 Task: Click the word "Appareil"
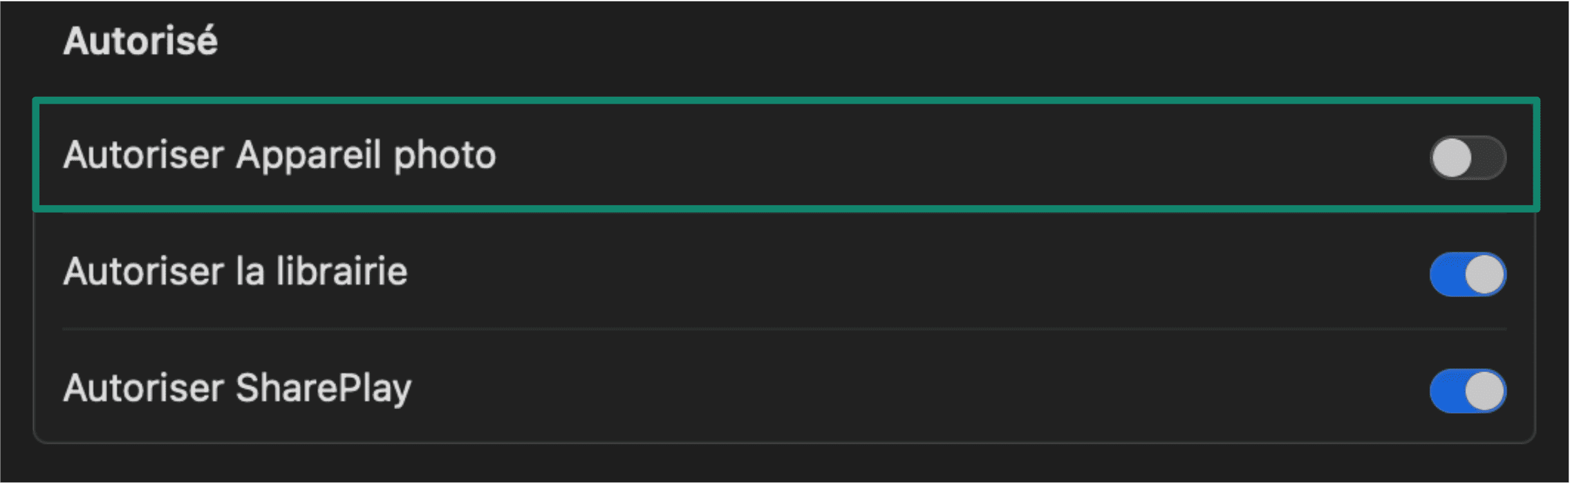point(308,155)
